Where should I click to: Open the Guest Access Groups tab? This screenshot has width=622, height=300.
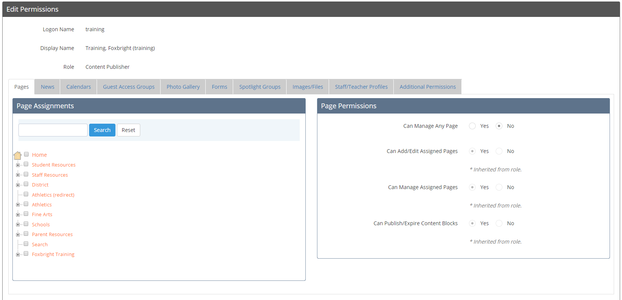click(129, 87)
